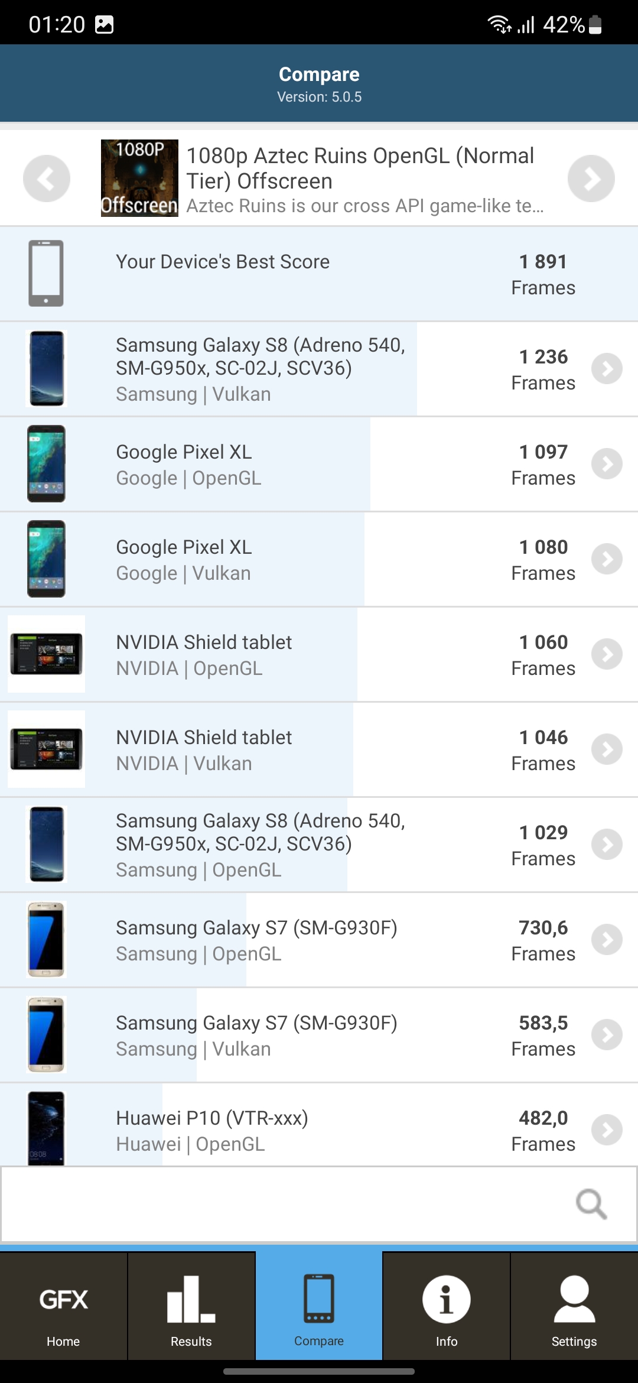Expand NVIDIA Shield tablet Vulkan chevron
The image size is (638, 1383).
[607, 749]
